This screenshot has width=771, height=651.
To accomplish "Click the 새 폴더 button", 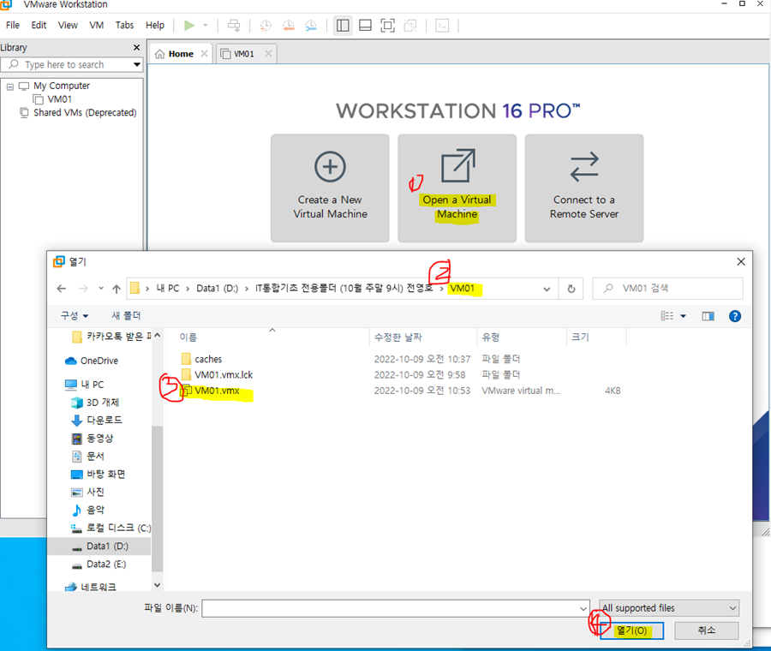I will (x=126, y=316).
